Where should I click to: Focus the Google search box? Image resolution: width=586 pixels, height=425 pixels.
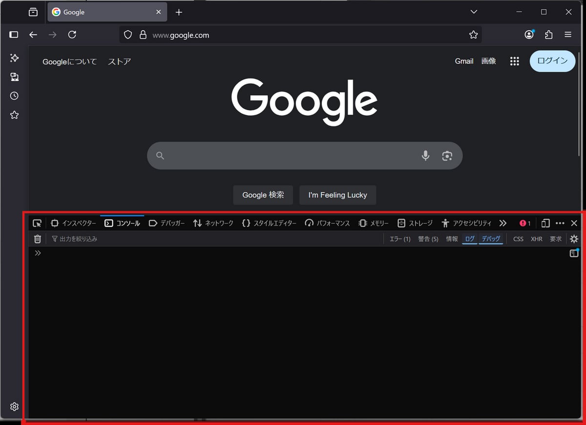click(305, 156)
